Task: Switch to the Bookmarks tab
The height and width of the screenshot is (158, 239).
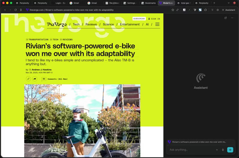Action: coord(148,3)
